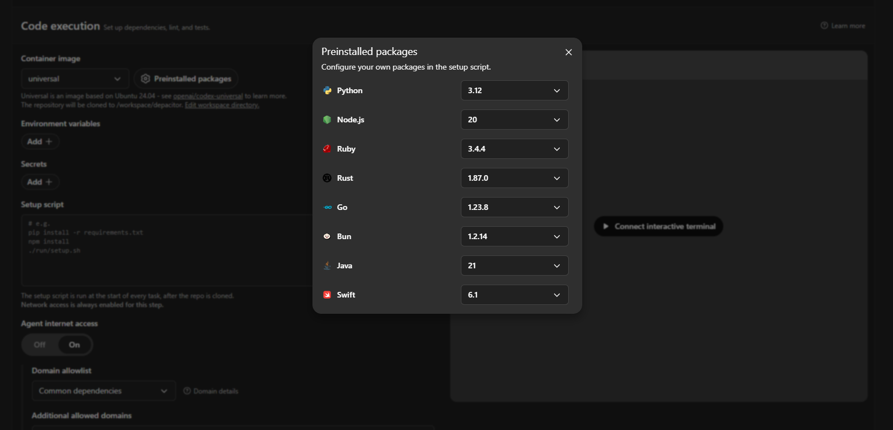Viewport: 893px width, 430px height.
Task: Click the Swift bird icon
Action: pyautogui.click(x=327, y=295)
